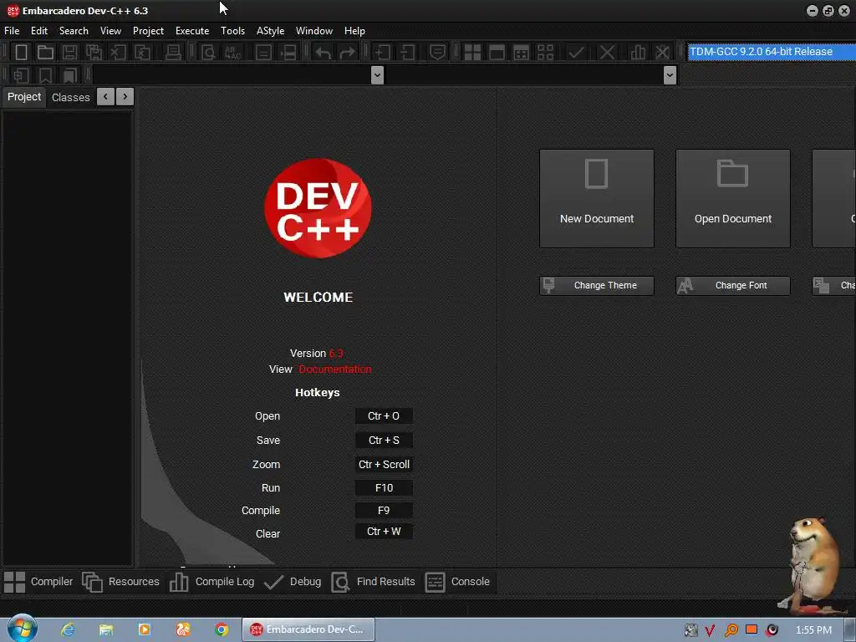Click the Compile and Run toolbar icon

click(522, 53)
